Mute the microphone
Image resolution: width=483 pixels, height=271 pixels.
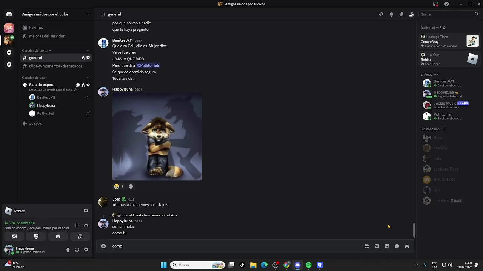pyautogui.click(x=68, y=250)
